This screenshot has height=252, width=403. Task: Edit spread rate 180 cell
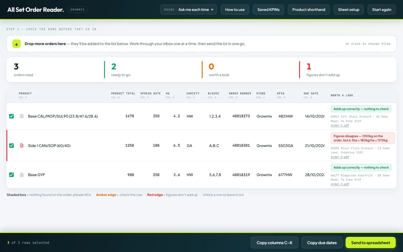(150, 146)
